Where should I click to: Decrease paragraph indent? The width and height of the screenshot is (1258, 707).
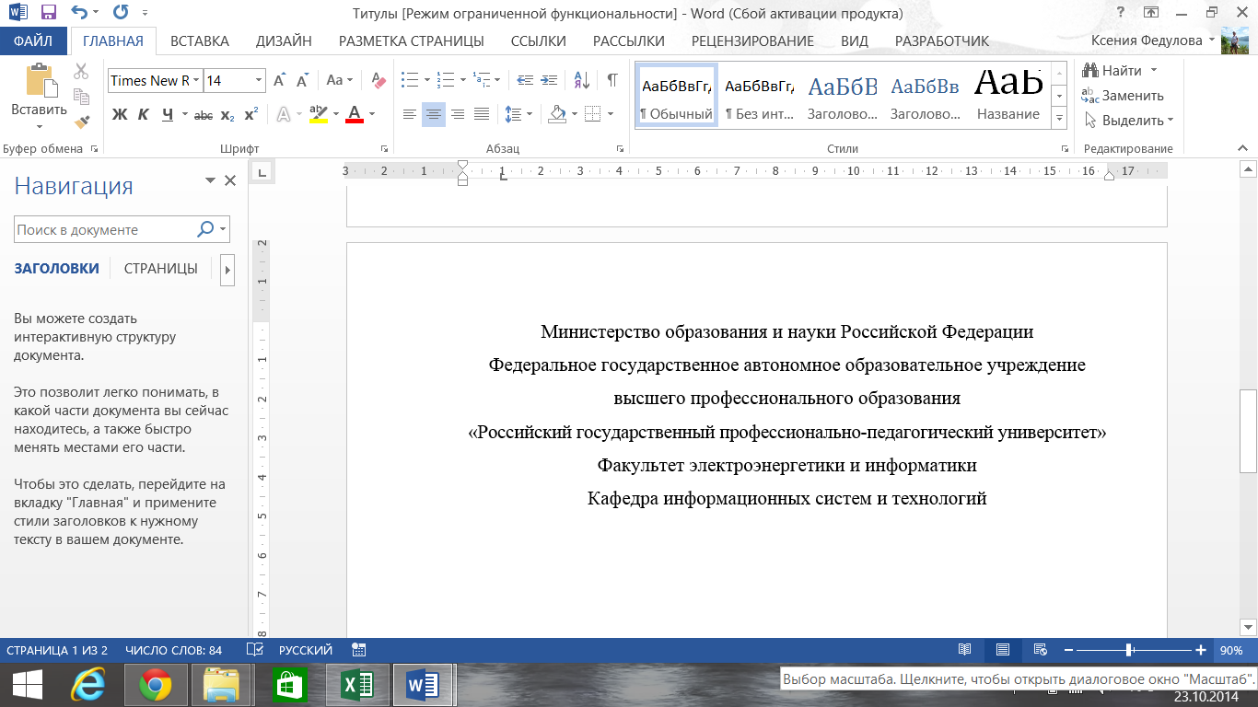(525, 80)
